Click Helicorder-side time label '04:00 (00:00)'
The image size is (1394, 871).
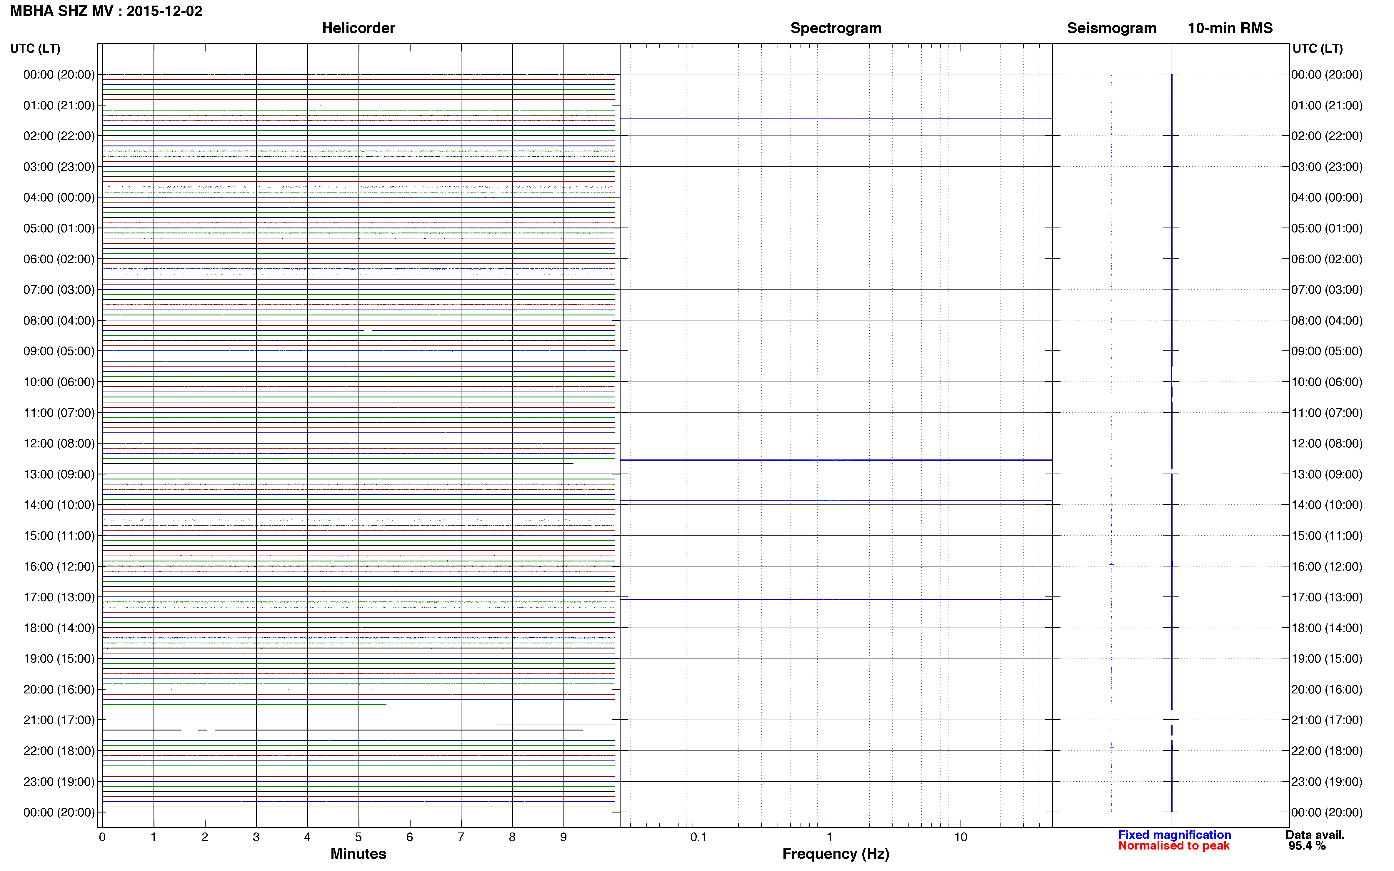click(59, 198)
